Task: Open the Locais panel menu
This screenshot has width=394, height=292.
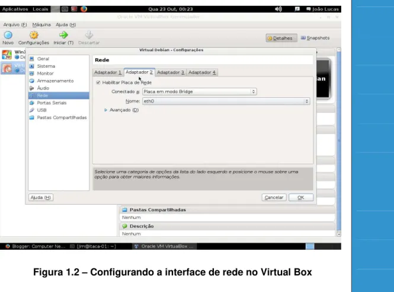Action: click(x=40, y=9)
